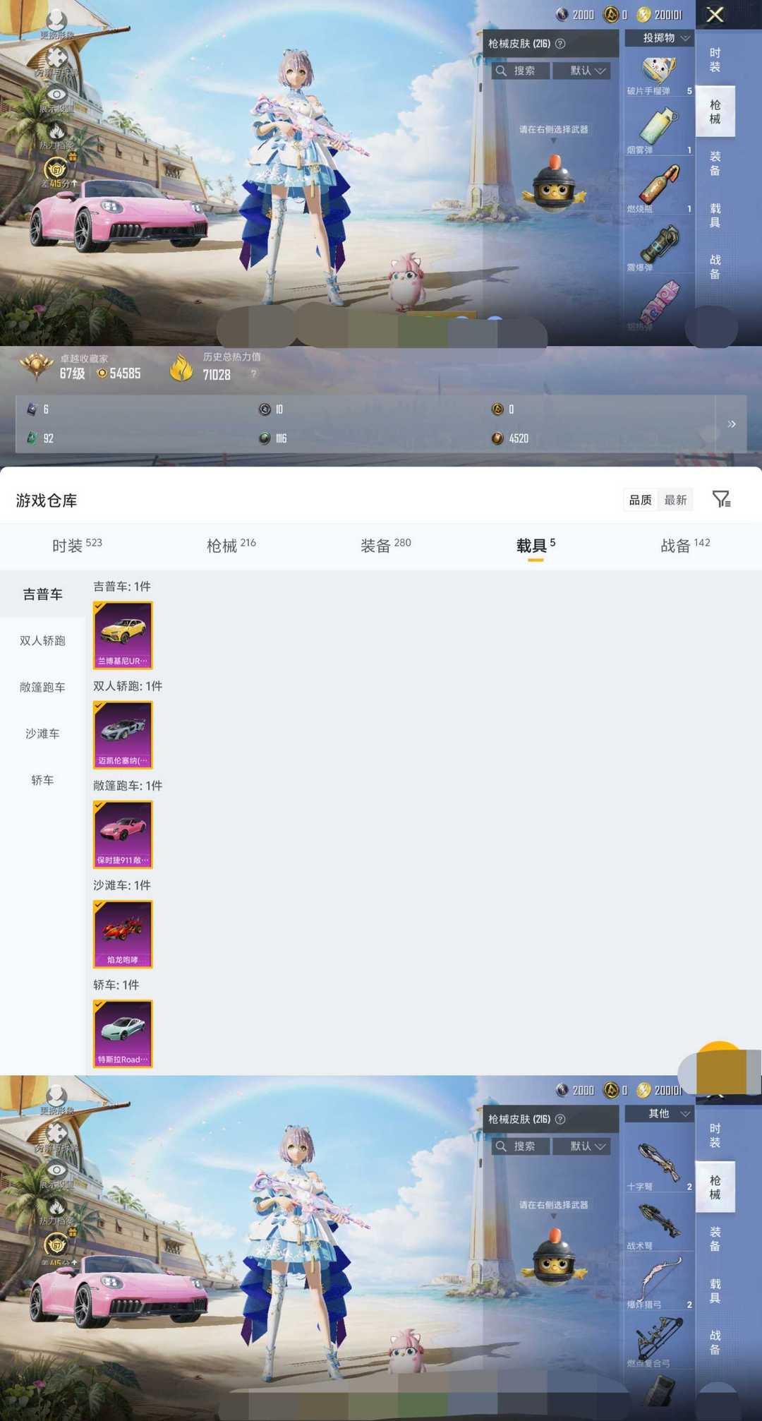762x1421 pixels.
Task: Tap the puzzle-piece icon in upper game screenshot
Action: pyautogui.click(x=57, y=59)
